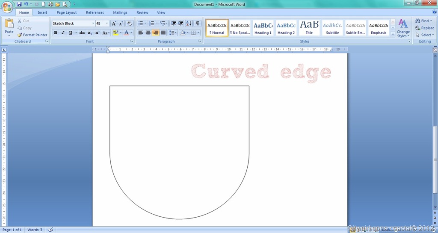Expand the shading color dropdown arrow

pos(188,32)
